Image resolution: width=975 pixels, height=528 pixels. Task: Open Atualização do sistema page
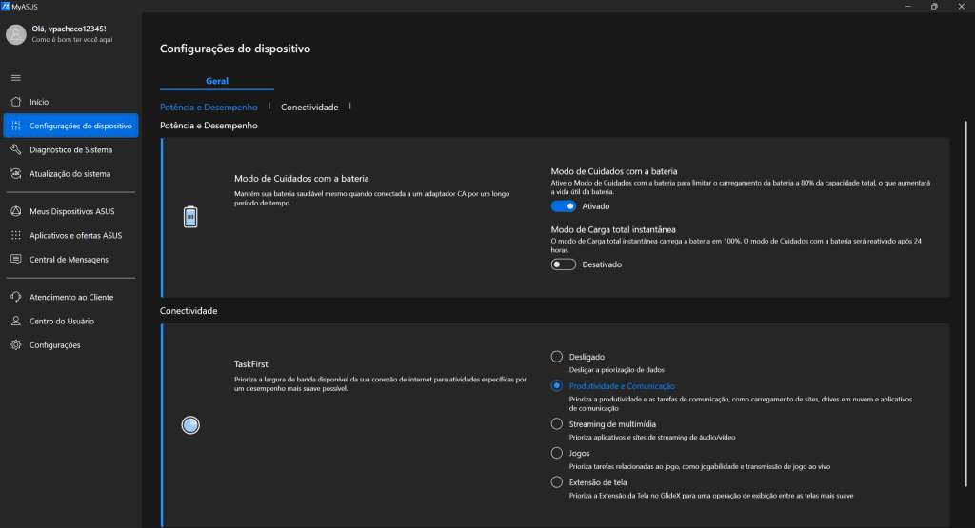pos(70,174)
